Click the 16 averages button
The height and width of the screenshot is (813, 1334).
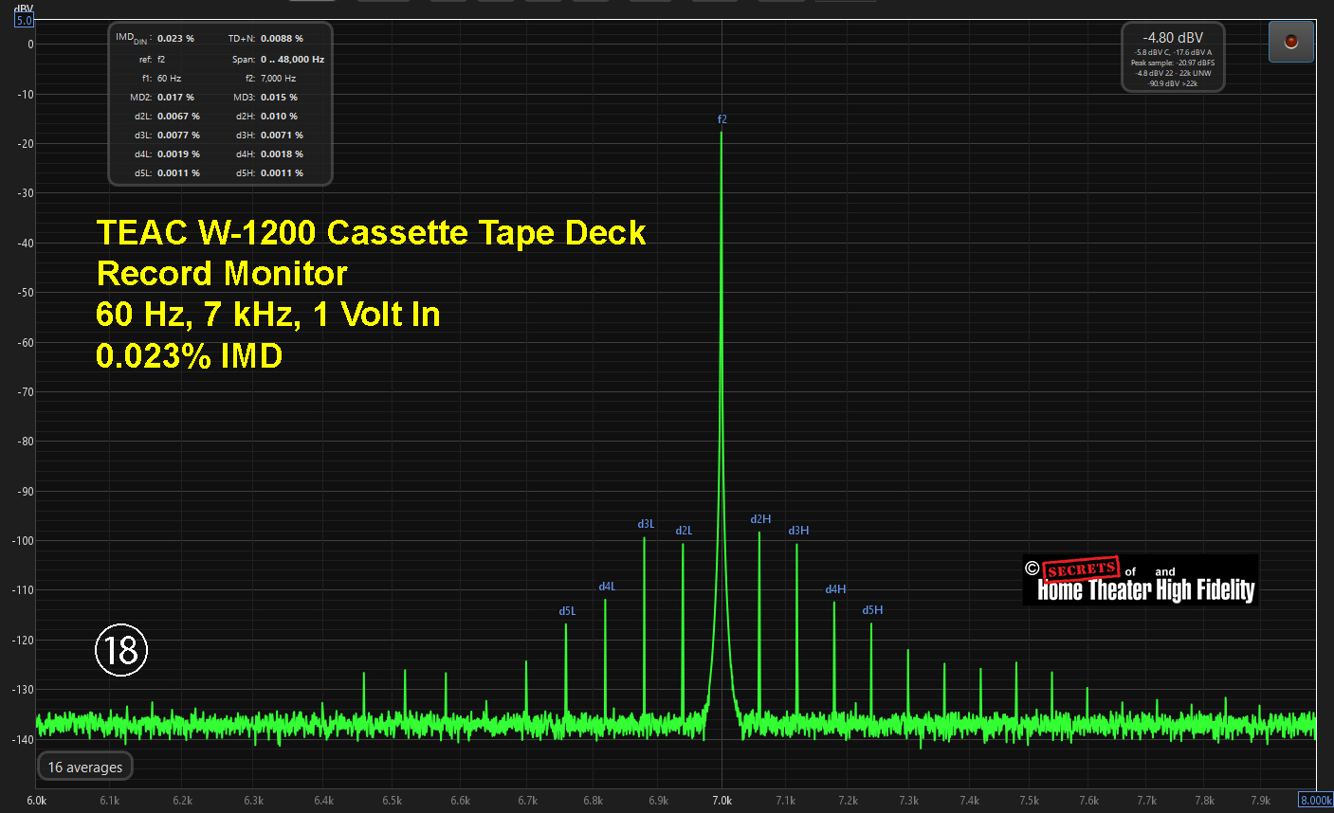click(x=85, y=767)
